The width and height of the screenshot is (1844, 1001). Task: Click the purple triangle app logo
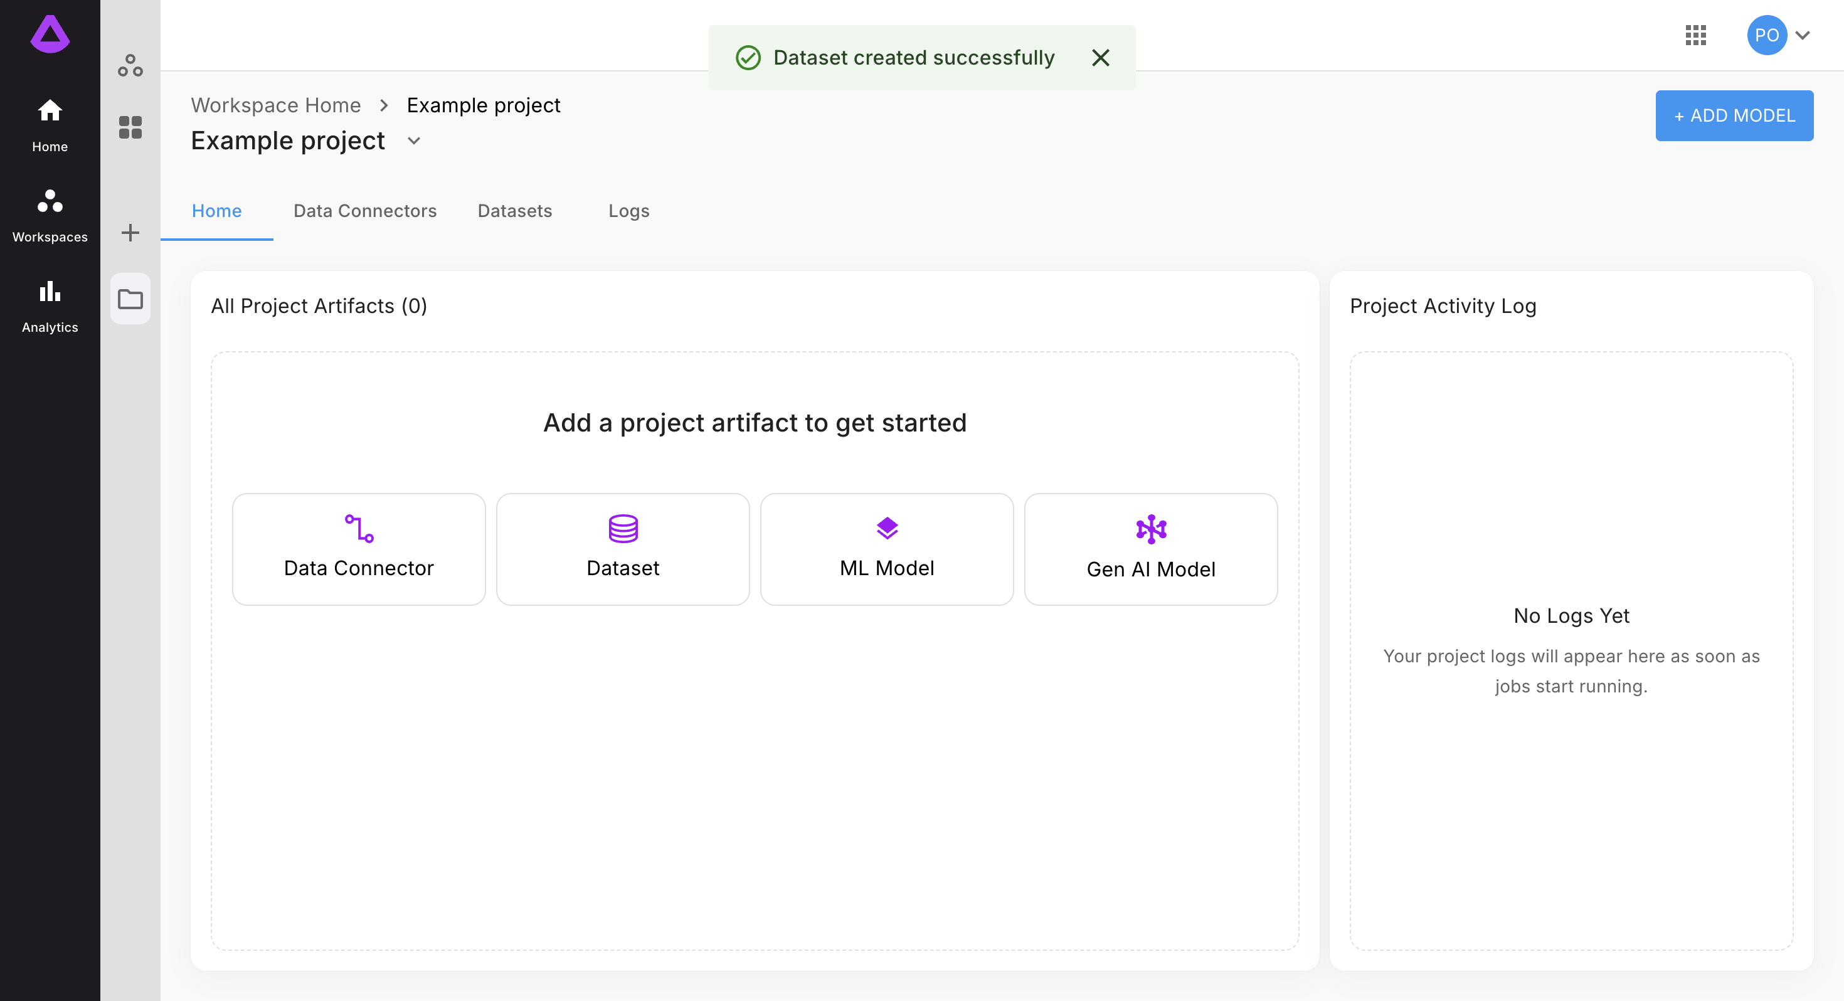click(50, 34)
